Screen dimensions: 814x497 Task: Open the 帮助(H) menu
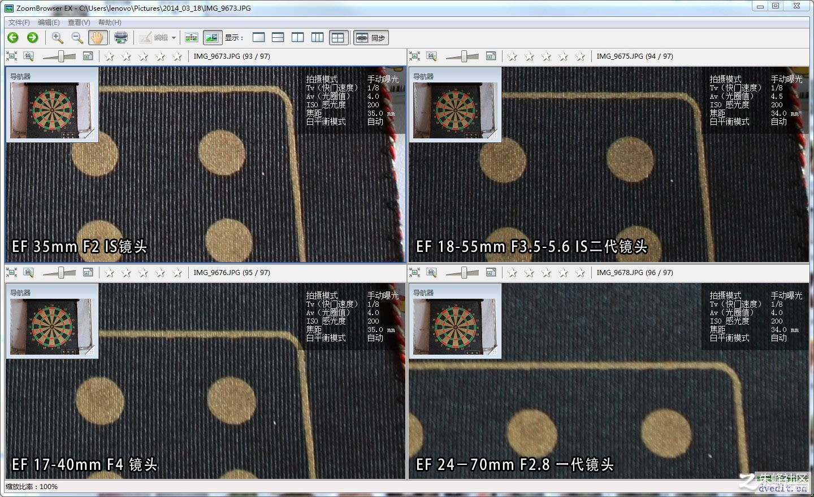click(110, 23)
